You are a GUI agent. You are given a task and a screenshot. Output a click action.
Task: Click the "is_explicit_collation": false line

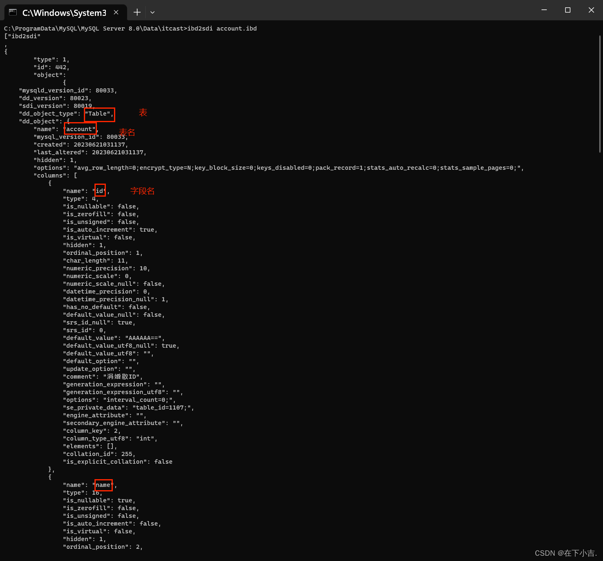pyautogui.click(x=118, y=462)
